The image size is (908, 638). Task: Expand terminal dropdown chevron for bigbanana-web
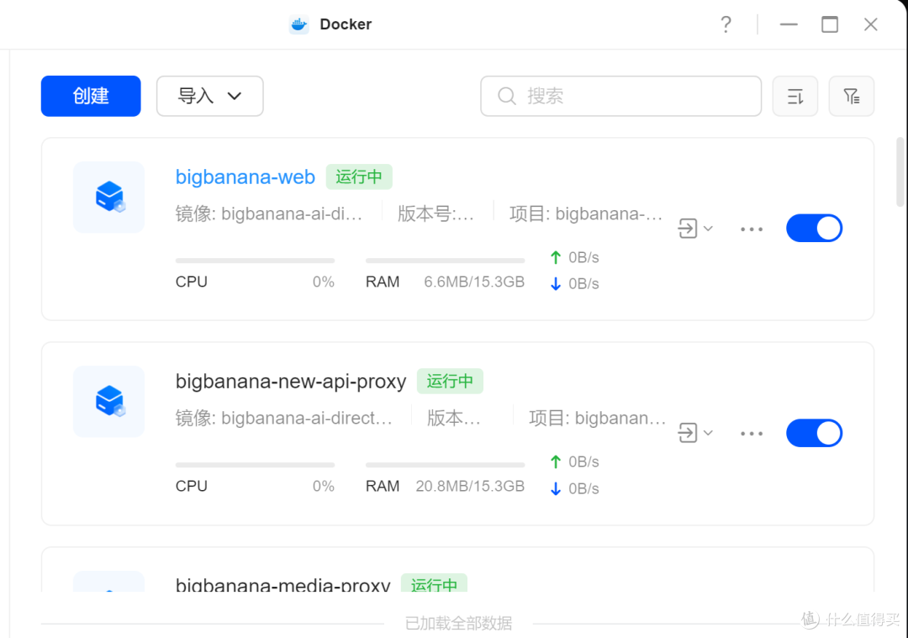708,228
